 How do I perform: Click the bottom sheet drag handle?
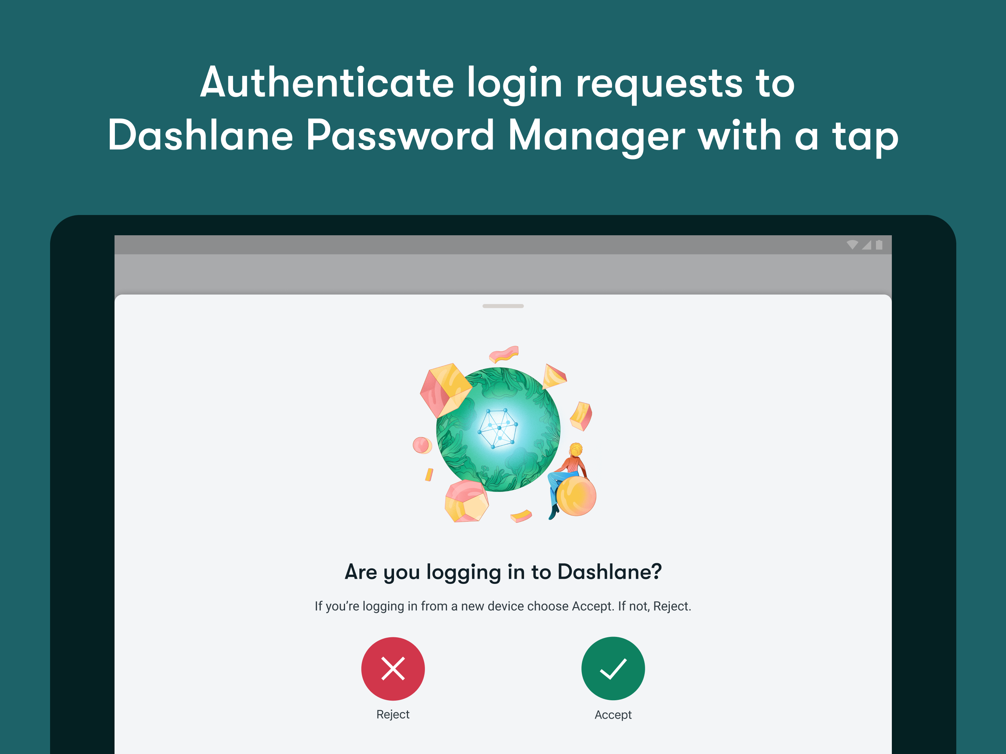pyautogui.click(x=503, y=306)
